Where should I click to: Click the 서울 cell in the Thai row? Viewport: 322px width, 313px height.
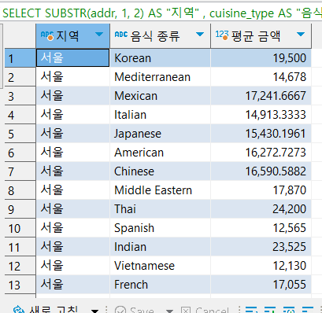tap(73, 209)
